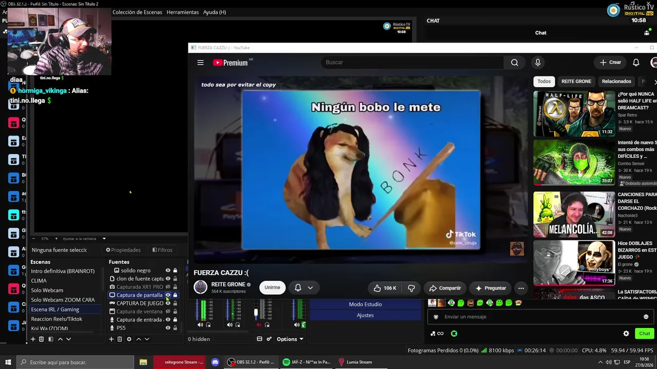
Task: Click the Preguntar ask button
Action: click(x=491, y=288)
